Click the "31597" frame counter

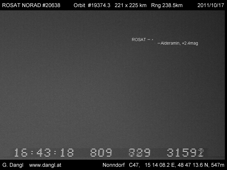[185, 153]
